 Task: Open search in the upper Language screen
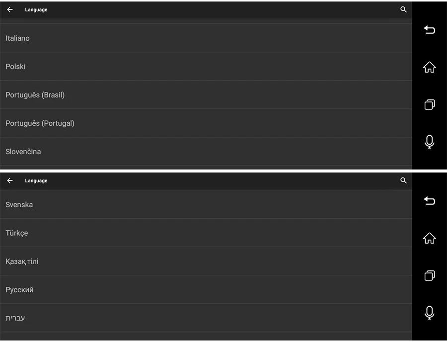[403, 9]
